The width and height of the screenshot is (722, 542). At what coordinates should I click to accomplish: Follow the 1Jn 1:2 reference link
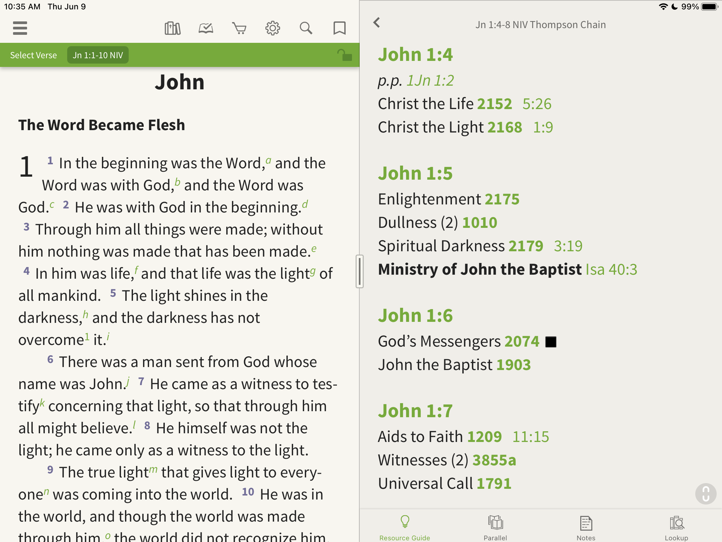pos(430,81)
